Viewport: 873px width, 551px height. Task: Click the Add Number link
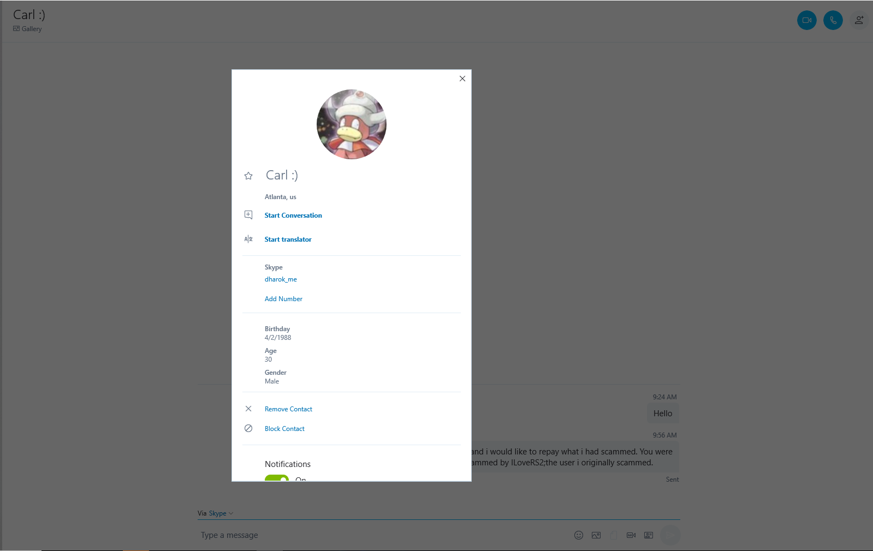pos(283,299)
